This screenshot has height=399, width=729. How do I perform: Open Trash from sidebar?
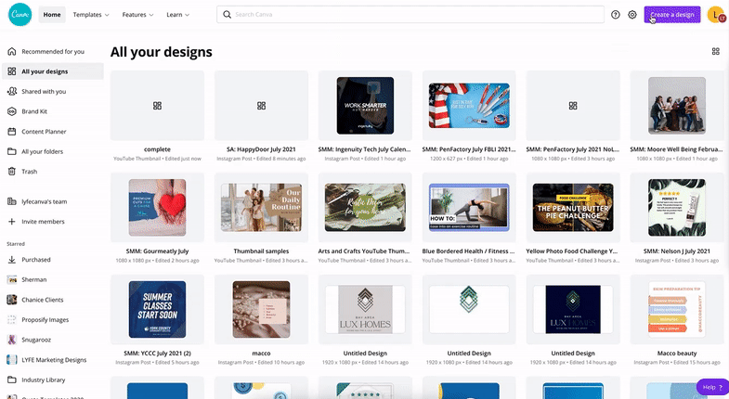click(x=53, y=171)
